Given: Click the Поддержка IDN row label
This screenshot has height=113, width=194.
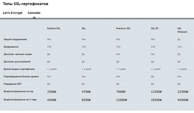Looking at the screenshot, I should pyautogui.click(x=13, y=84).
